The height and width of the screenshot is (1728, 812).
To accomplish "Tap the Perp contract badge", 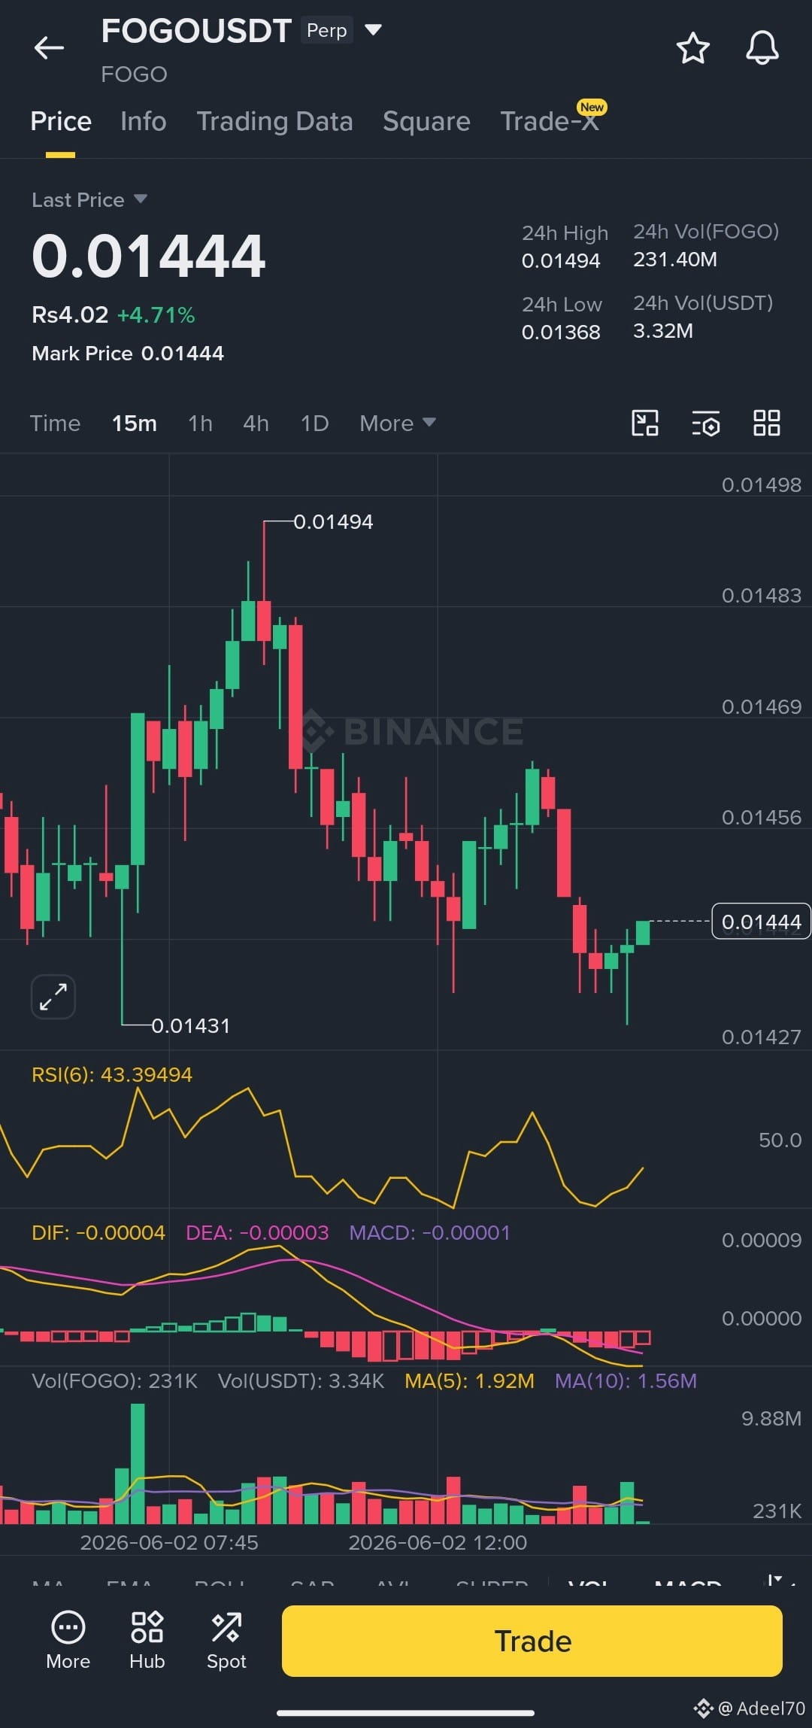I will coord(327,31).
